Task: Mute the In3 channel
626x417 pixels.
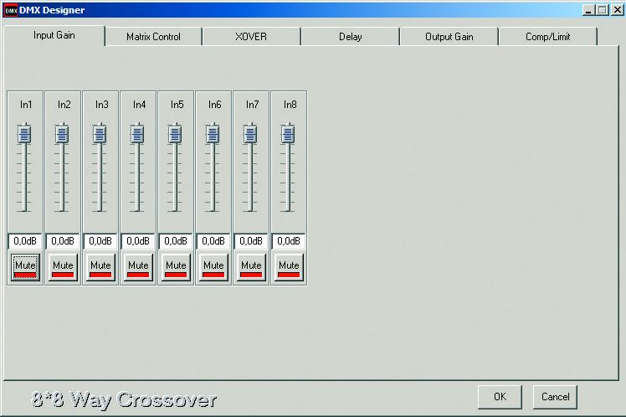Action: pos(100,267)
